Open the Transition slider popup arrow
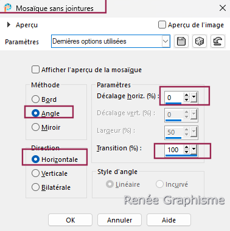The width and height of the screenshot is (230, 231). (x=193, y=149)
